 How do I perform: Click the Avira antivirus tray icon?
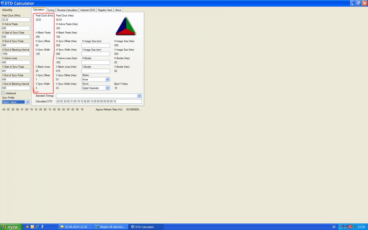[350, 227]
